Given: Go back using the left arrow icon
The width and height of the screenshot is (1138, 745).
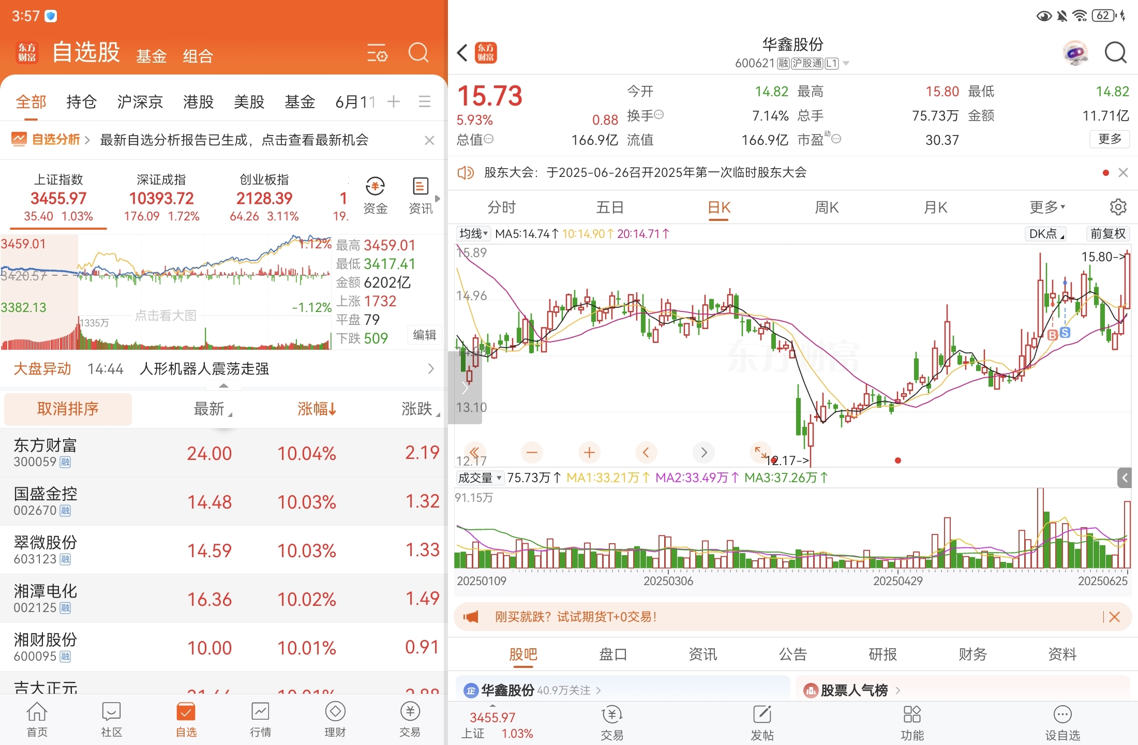Looking at the screenshot, I should [x=462, y=53].
